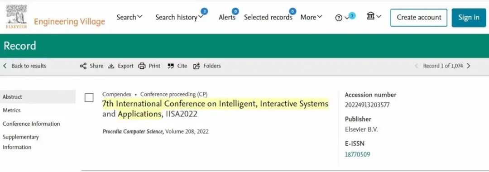Open the help question mark icon
Viewport: 489px width, 172px height.
point(339,18)
